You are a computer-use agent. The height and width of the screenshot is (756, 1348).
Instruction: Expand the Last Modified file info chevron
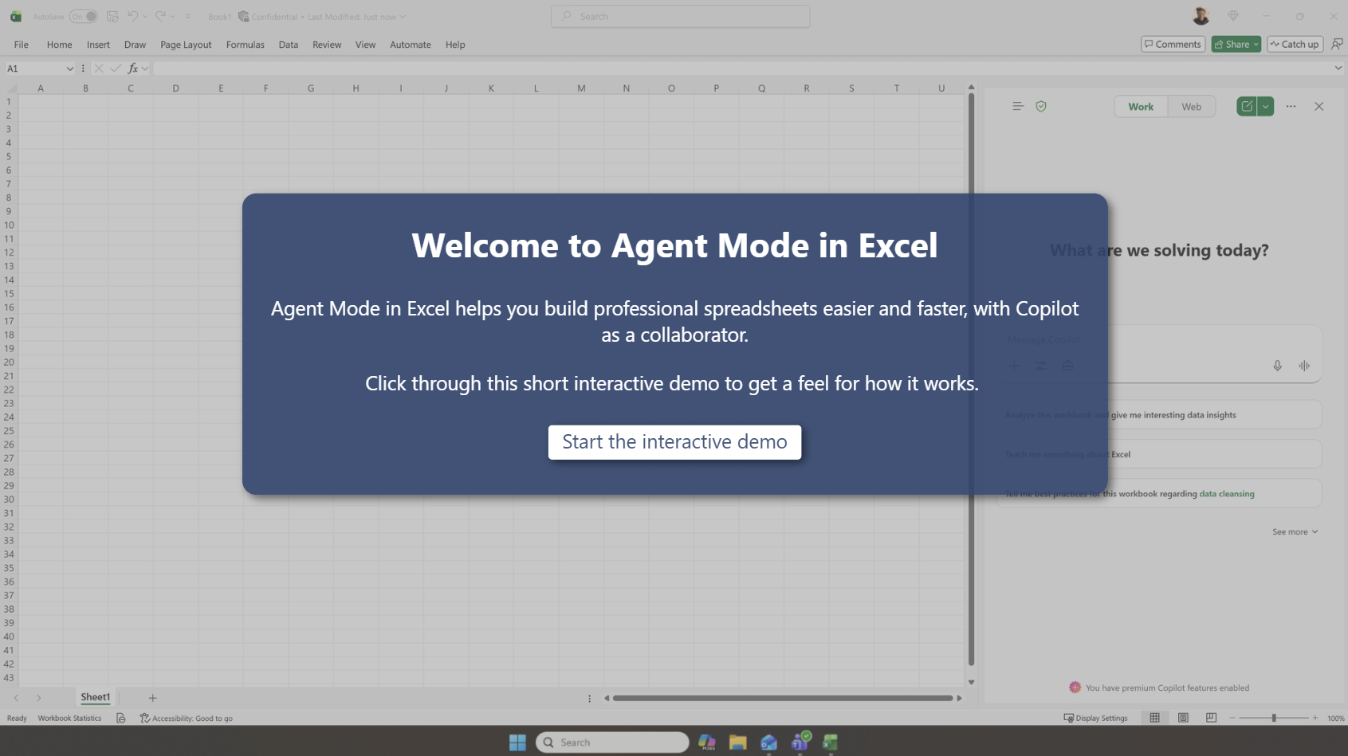[x=403, y=16]
